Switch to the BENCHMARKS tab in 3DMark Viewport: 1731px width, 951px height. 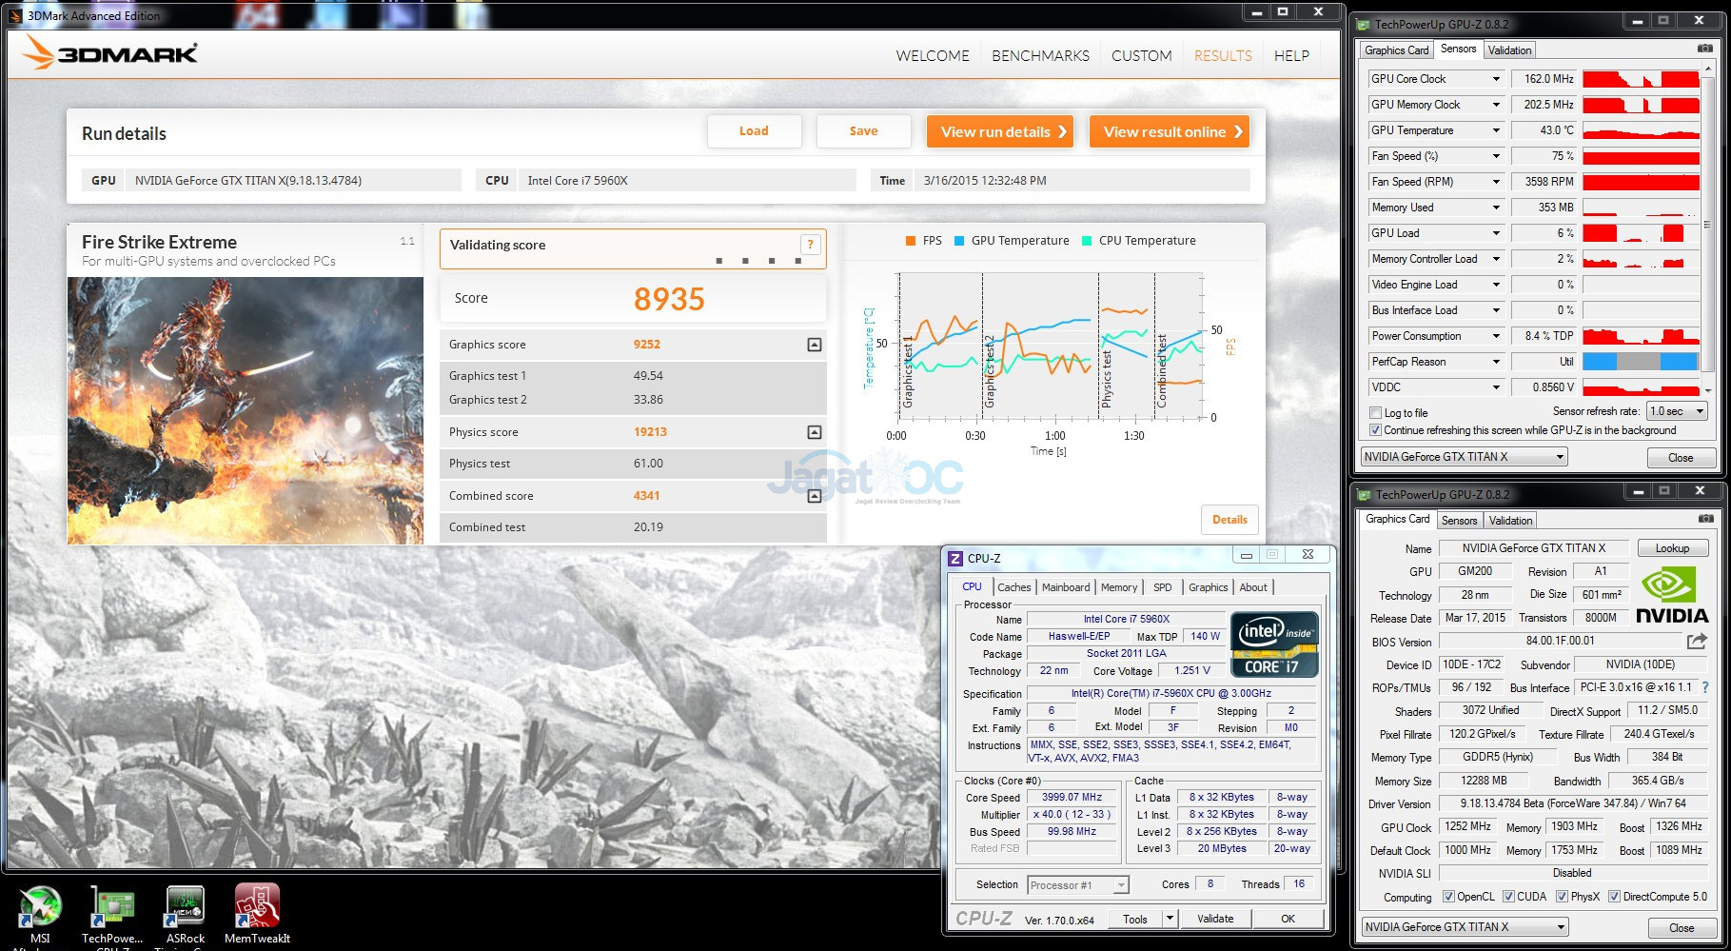(x=1040, y=56)
